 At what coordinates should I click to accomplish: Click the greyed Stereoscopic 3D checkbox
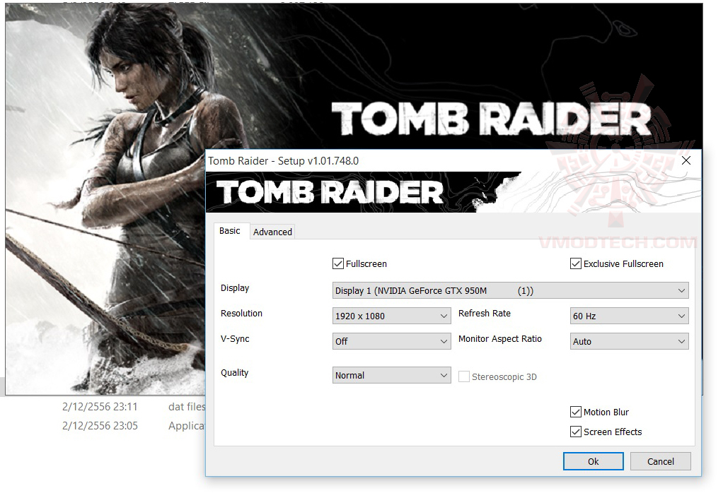coord(464,376)
